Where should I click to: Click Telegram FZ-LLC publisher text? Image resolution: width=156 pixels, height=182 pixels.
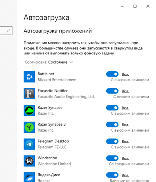[x=52, y=147]
